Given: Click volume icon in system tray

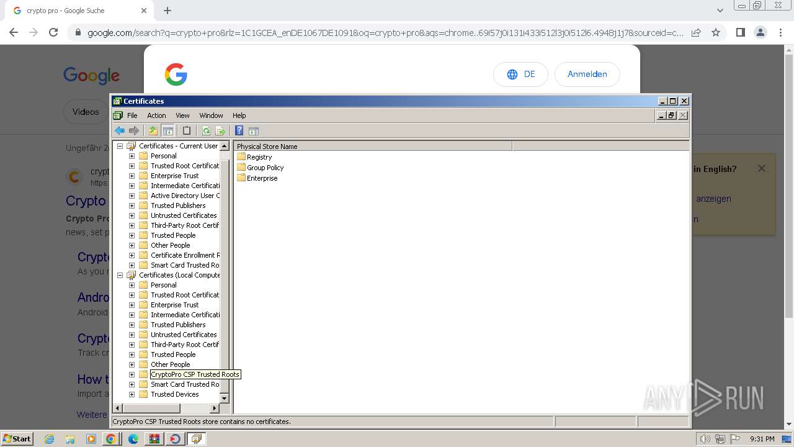Looking at the screenshot, I should coord(705,439).
